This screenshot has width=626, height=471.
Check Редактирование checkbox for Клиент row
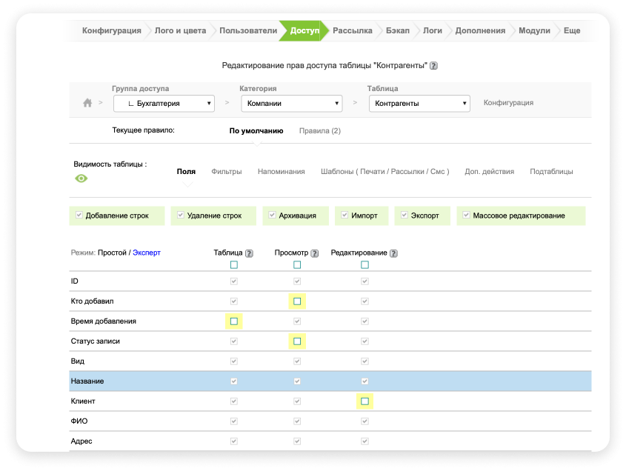364,401
